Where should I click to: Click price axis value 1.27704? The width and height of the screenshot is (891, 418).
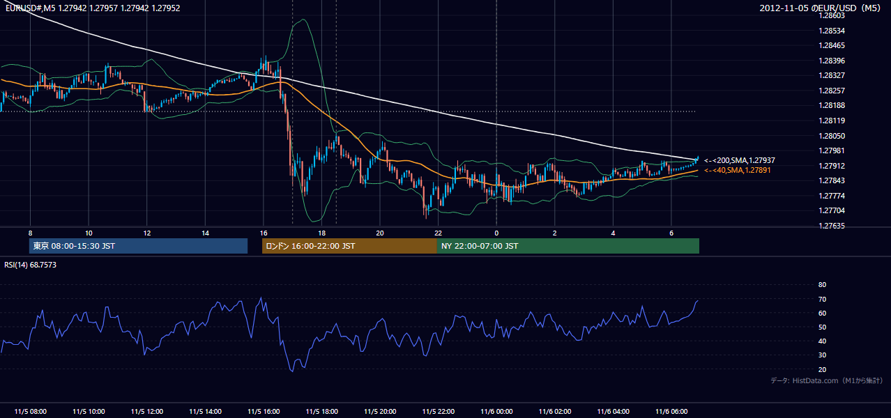click(832, 210)
